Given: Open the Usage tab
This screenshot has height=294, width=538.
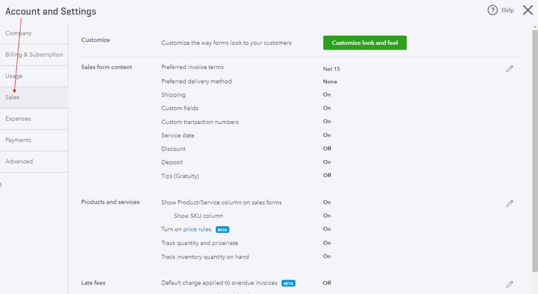Looking at the screenshot, I should click(x=35, y=76).
